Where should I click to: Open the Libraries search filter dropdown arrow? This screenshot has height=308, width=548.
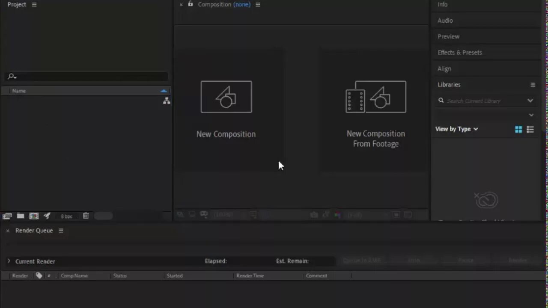[530, 101]
